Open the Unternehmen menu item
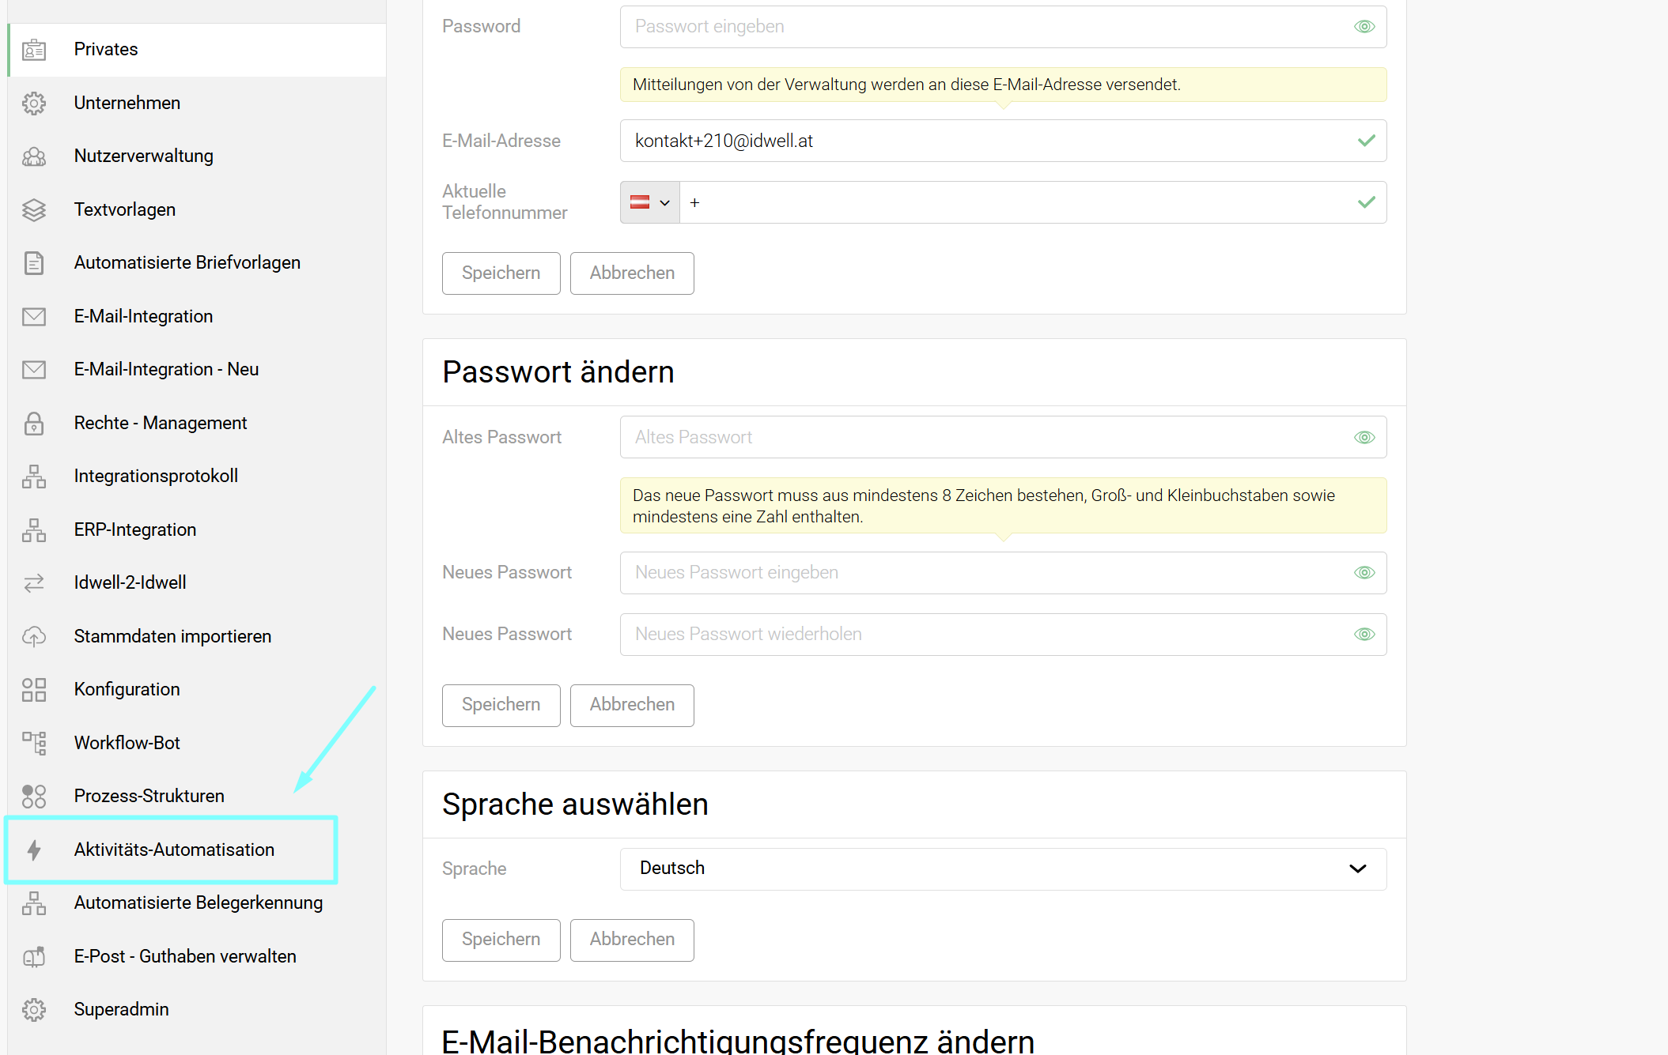The image size is (1668, 1055). click(x=127, y=104)
